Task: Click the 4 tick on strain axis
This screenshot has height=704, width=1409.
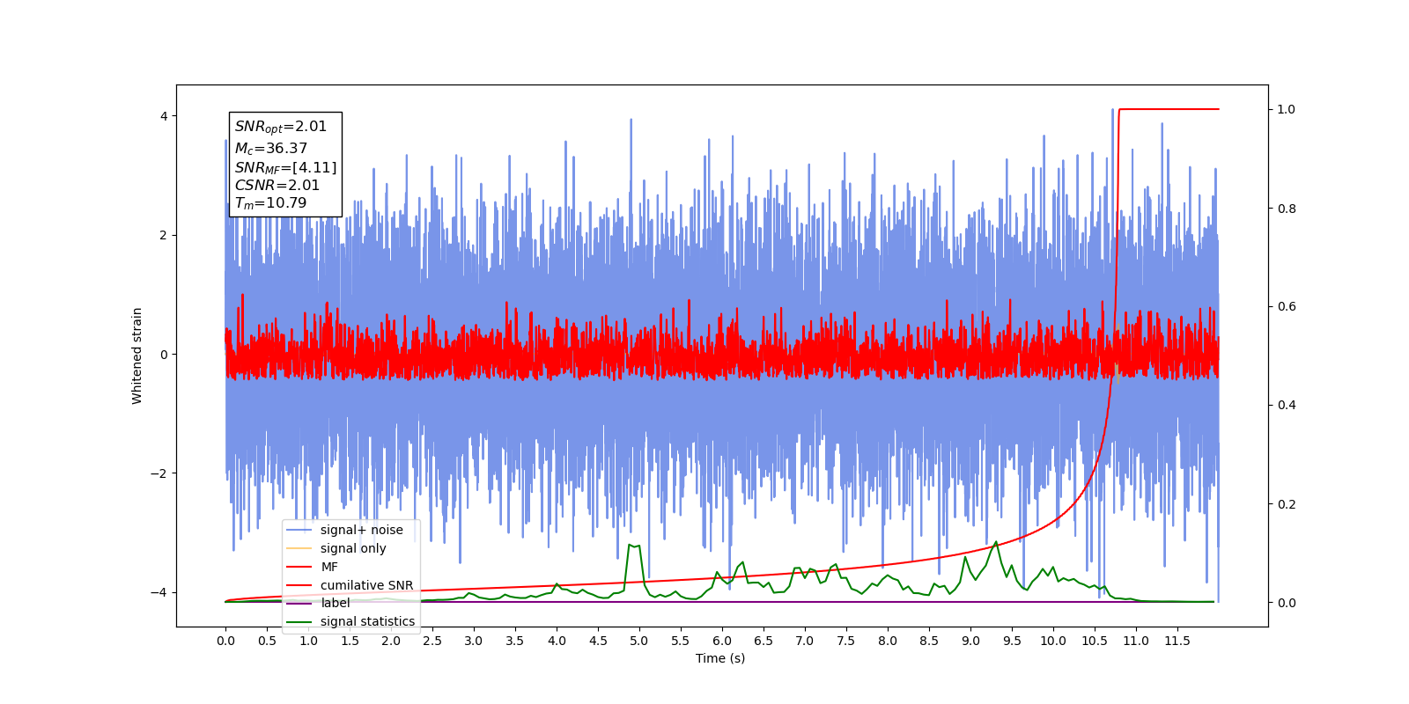Action: click(164, 116)
